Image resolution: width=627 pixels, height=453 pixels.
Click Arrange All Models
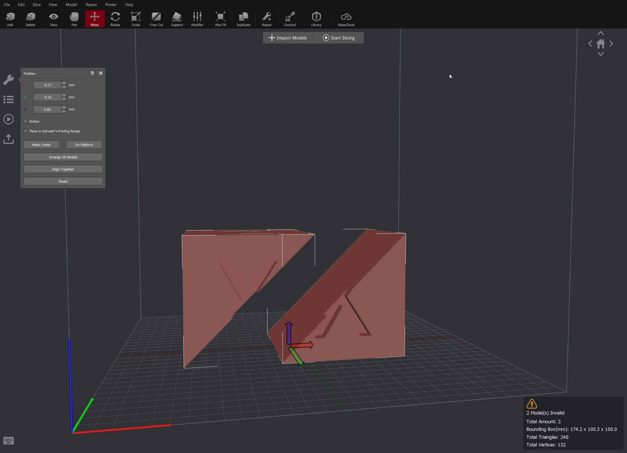63,157
